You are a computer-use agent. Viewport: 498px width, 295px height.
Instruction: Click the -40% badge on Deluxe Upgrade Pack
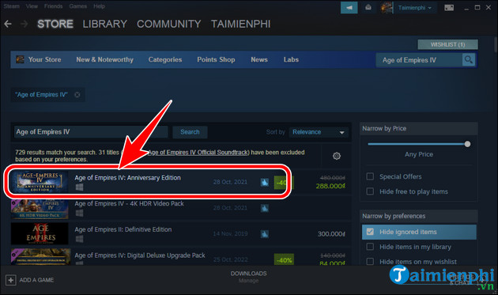pyautogui.click(x=284, y=260)
